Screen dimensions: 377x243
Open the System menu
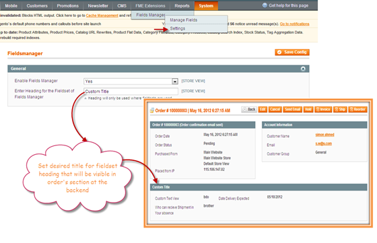(206, 5)
